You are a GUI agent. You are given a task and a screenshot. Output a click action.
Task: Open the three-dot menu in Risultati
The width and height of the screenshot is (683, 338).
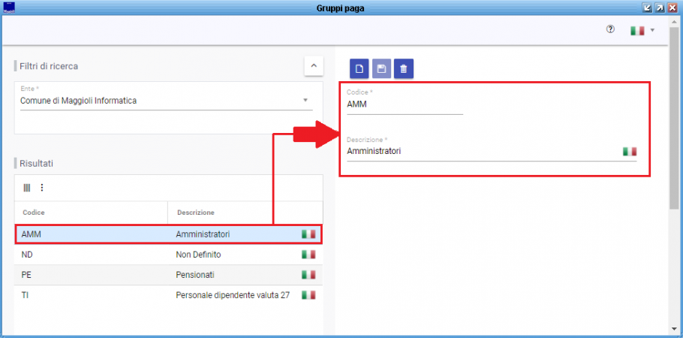pyautogui.click(x=42, y=188)
